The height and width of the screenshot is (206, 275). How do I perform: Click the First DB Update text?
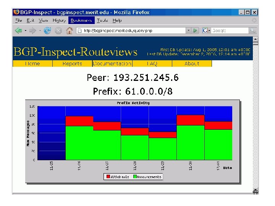click(x=205, y=50)
